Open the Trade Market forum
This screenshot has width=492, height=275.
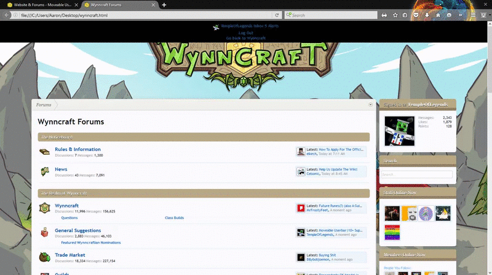(x=70, y=255)
